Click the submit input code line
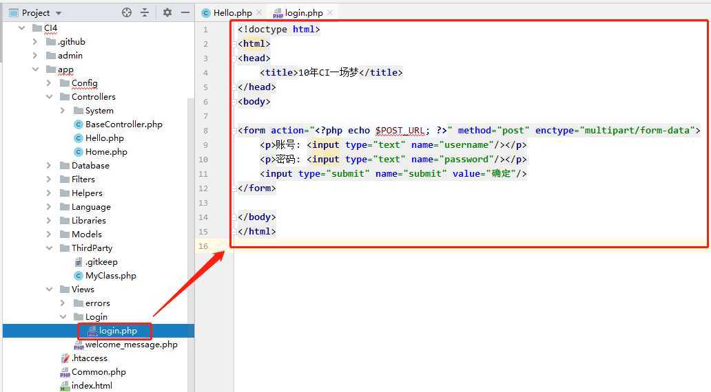 tap(393, 174)
